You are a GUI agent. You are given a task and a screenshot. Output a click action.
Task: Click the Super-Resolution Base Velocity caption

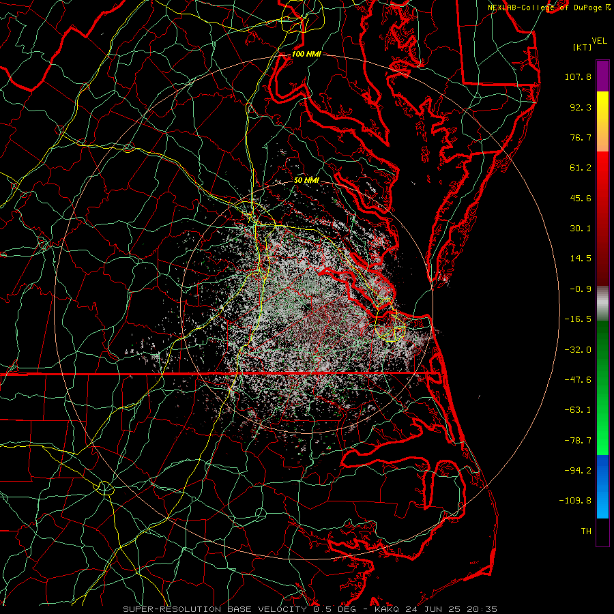click(310, 609)
